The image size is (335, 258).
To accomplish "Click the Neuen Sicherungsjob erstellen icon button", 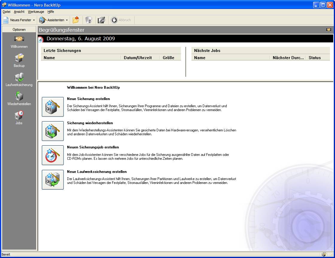I will point(53,155).
